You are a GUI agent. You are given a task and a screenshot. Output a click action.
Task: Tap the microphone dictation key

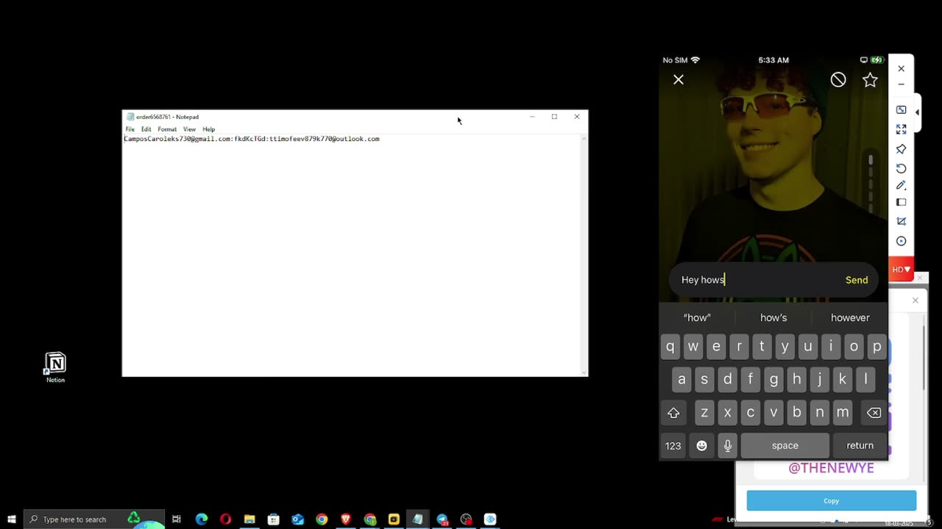pos(727,445)
